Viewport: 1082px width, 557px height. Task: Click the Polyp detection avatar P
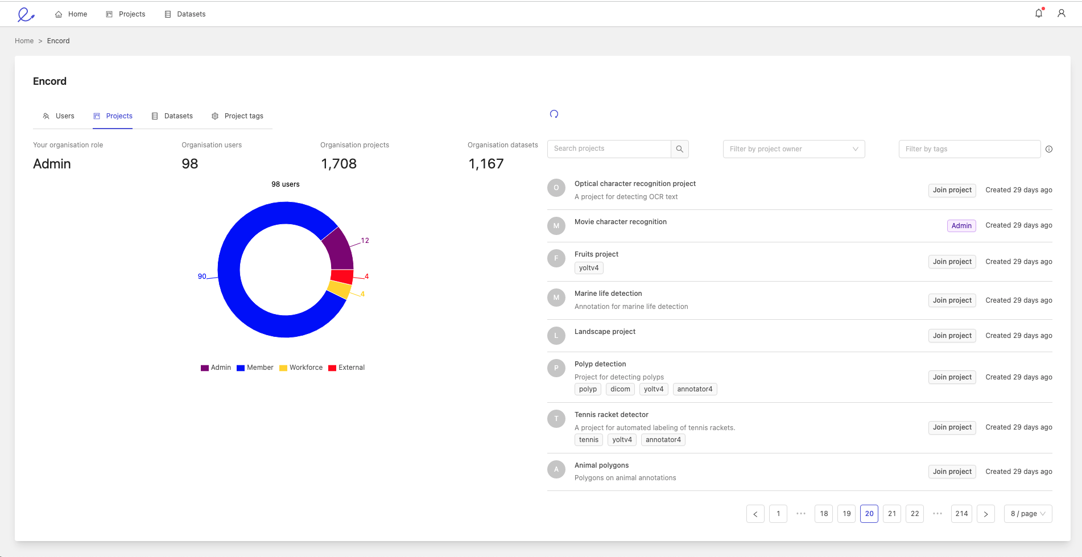point(556,368)
